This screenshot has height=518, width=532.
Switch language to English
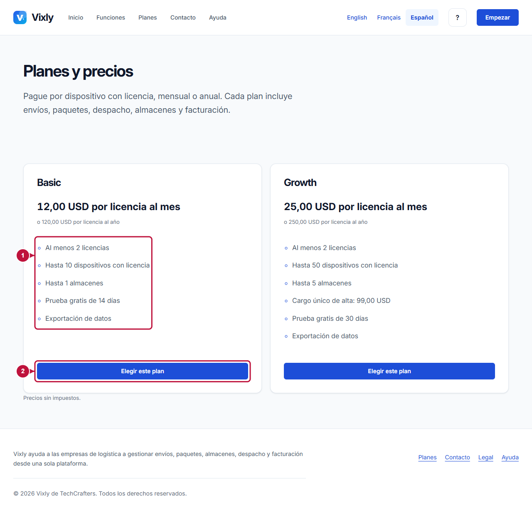[357, 17]
